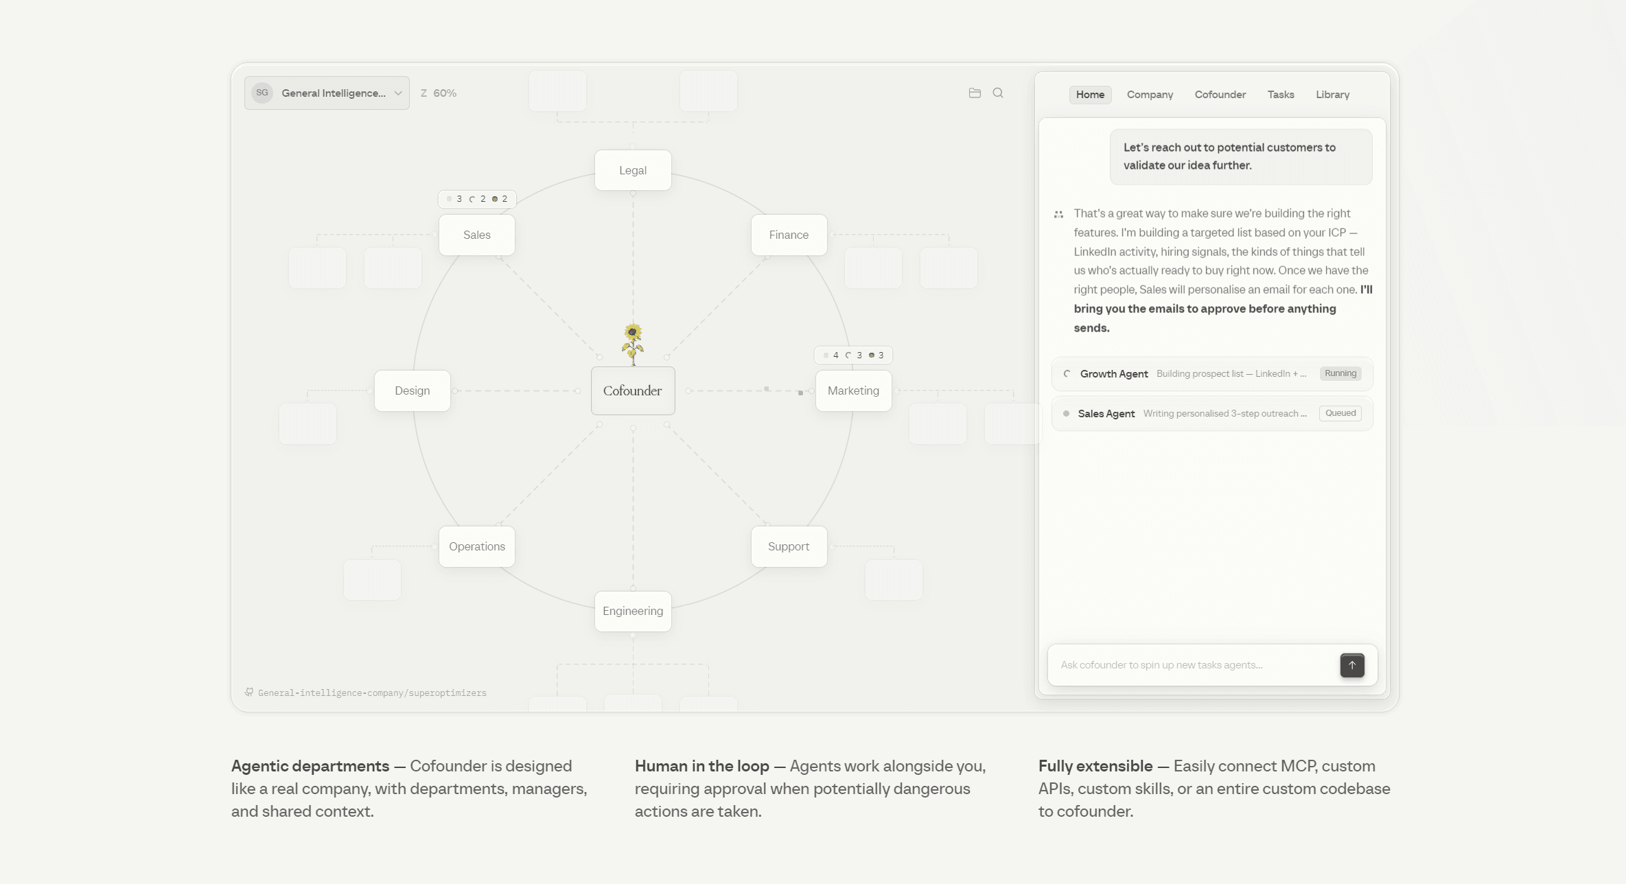This screenshot has height=884, width=1626.
Task: Click the SG avatar badge
Action: point(262,93)
